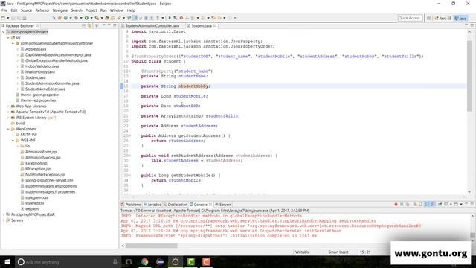Collapse All in Package Explorer
The image size is (476, 268).
click(83, 25)
